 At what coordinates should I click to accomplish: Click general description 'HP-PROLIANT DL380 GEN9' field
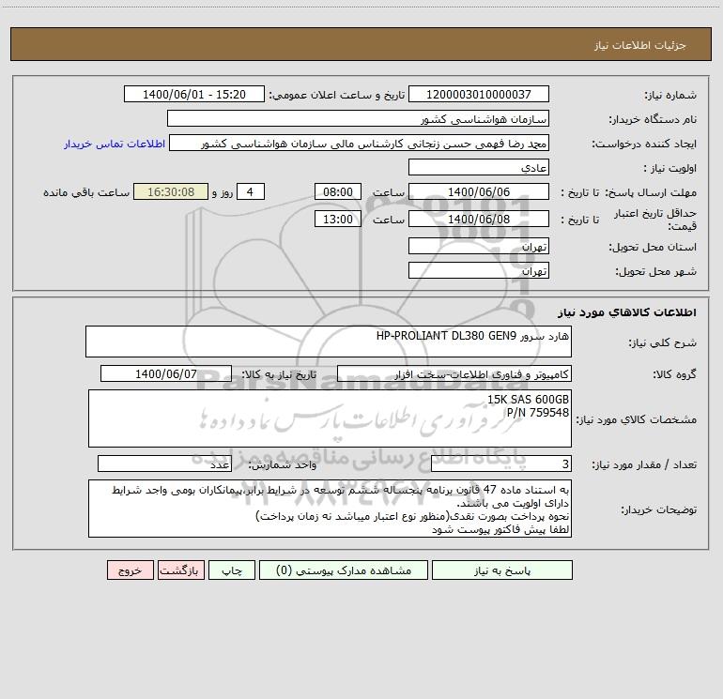coord(329,342)
